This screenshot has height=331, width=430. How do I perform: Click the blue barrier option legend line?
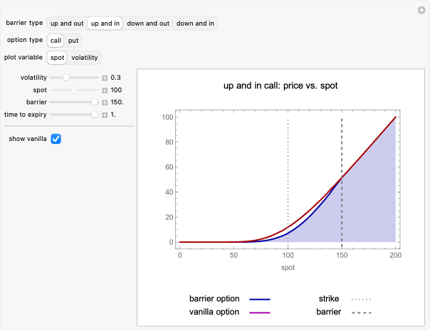(260, 299)
